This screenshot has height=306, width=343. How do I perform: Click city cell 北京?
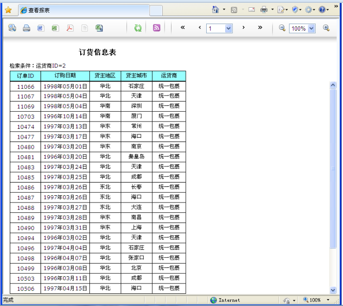[x=136, y=268]
